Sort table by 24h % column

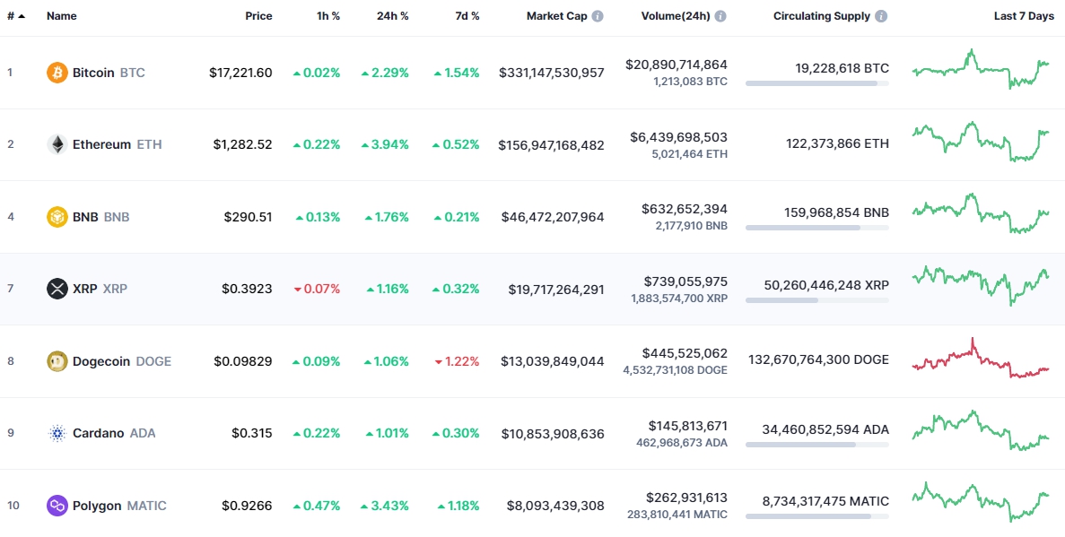pyautogui.click(x=393, y=16)
